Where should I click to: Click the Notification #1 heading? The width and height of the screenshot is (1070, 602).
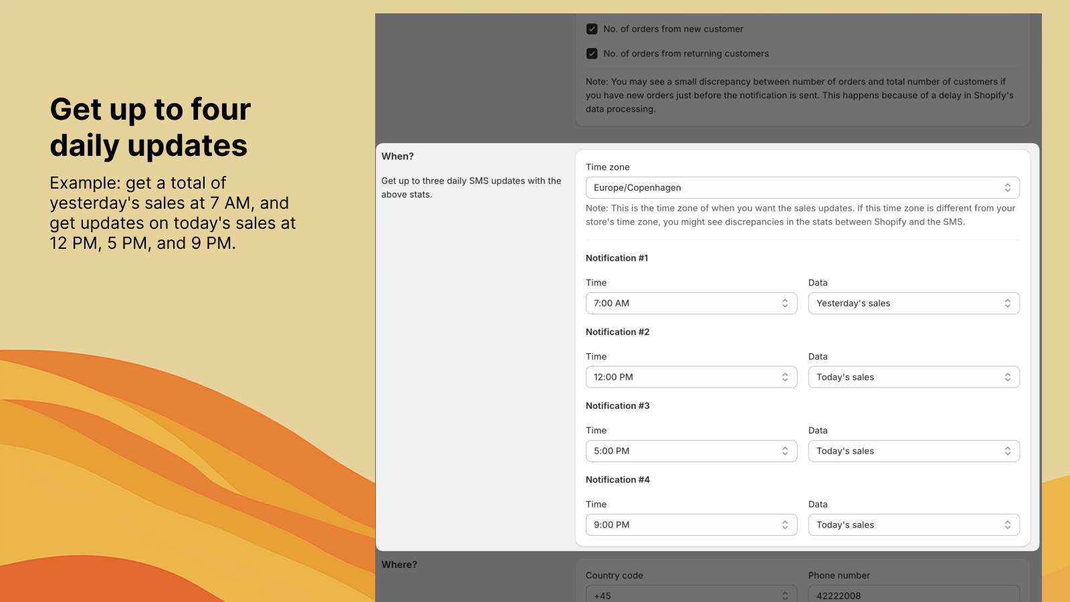tap(617, 258)
